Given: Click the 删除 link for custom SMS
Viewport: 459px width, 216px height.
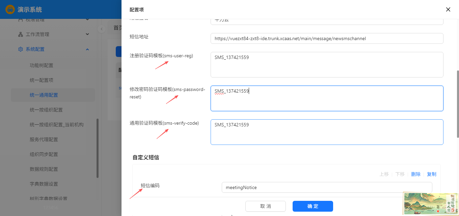Looking at the screenshot, I should 416,174.
